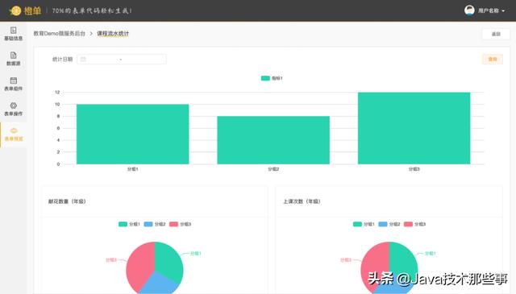Click the 统计日期 field label
This screenshot has width=516, height=294.
63,59
